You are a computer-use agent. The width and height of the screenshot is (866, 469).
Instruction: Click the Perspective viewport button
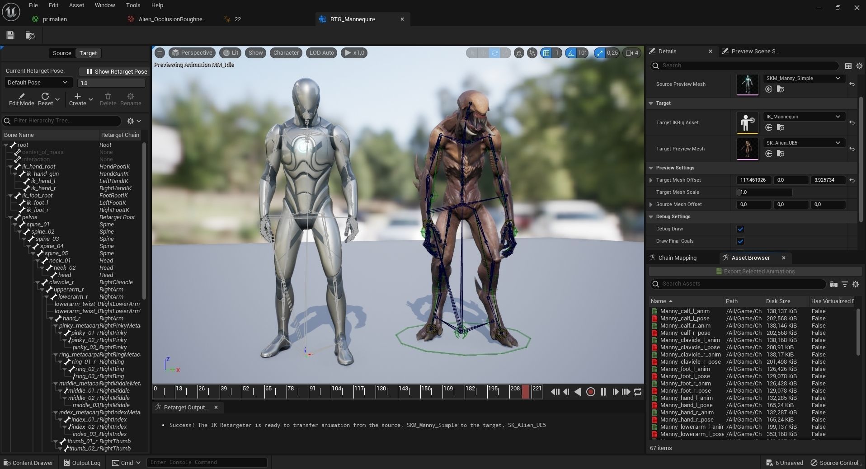(x=192, y=53)
